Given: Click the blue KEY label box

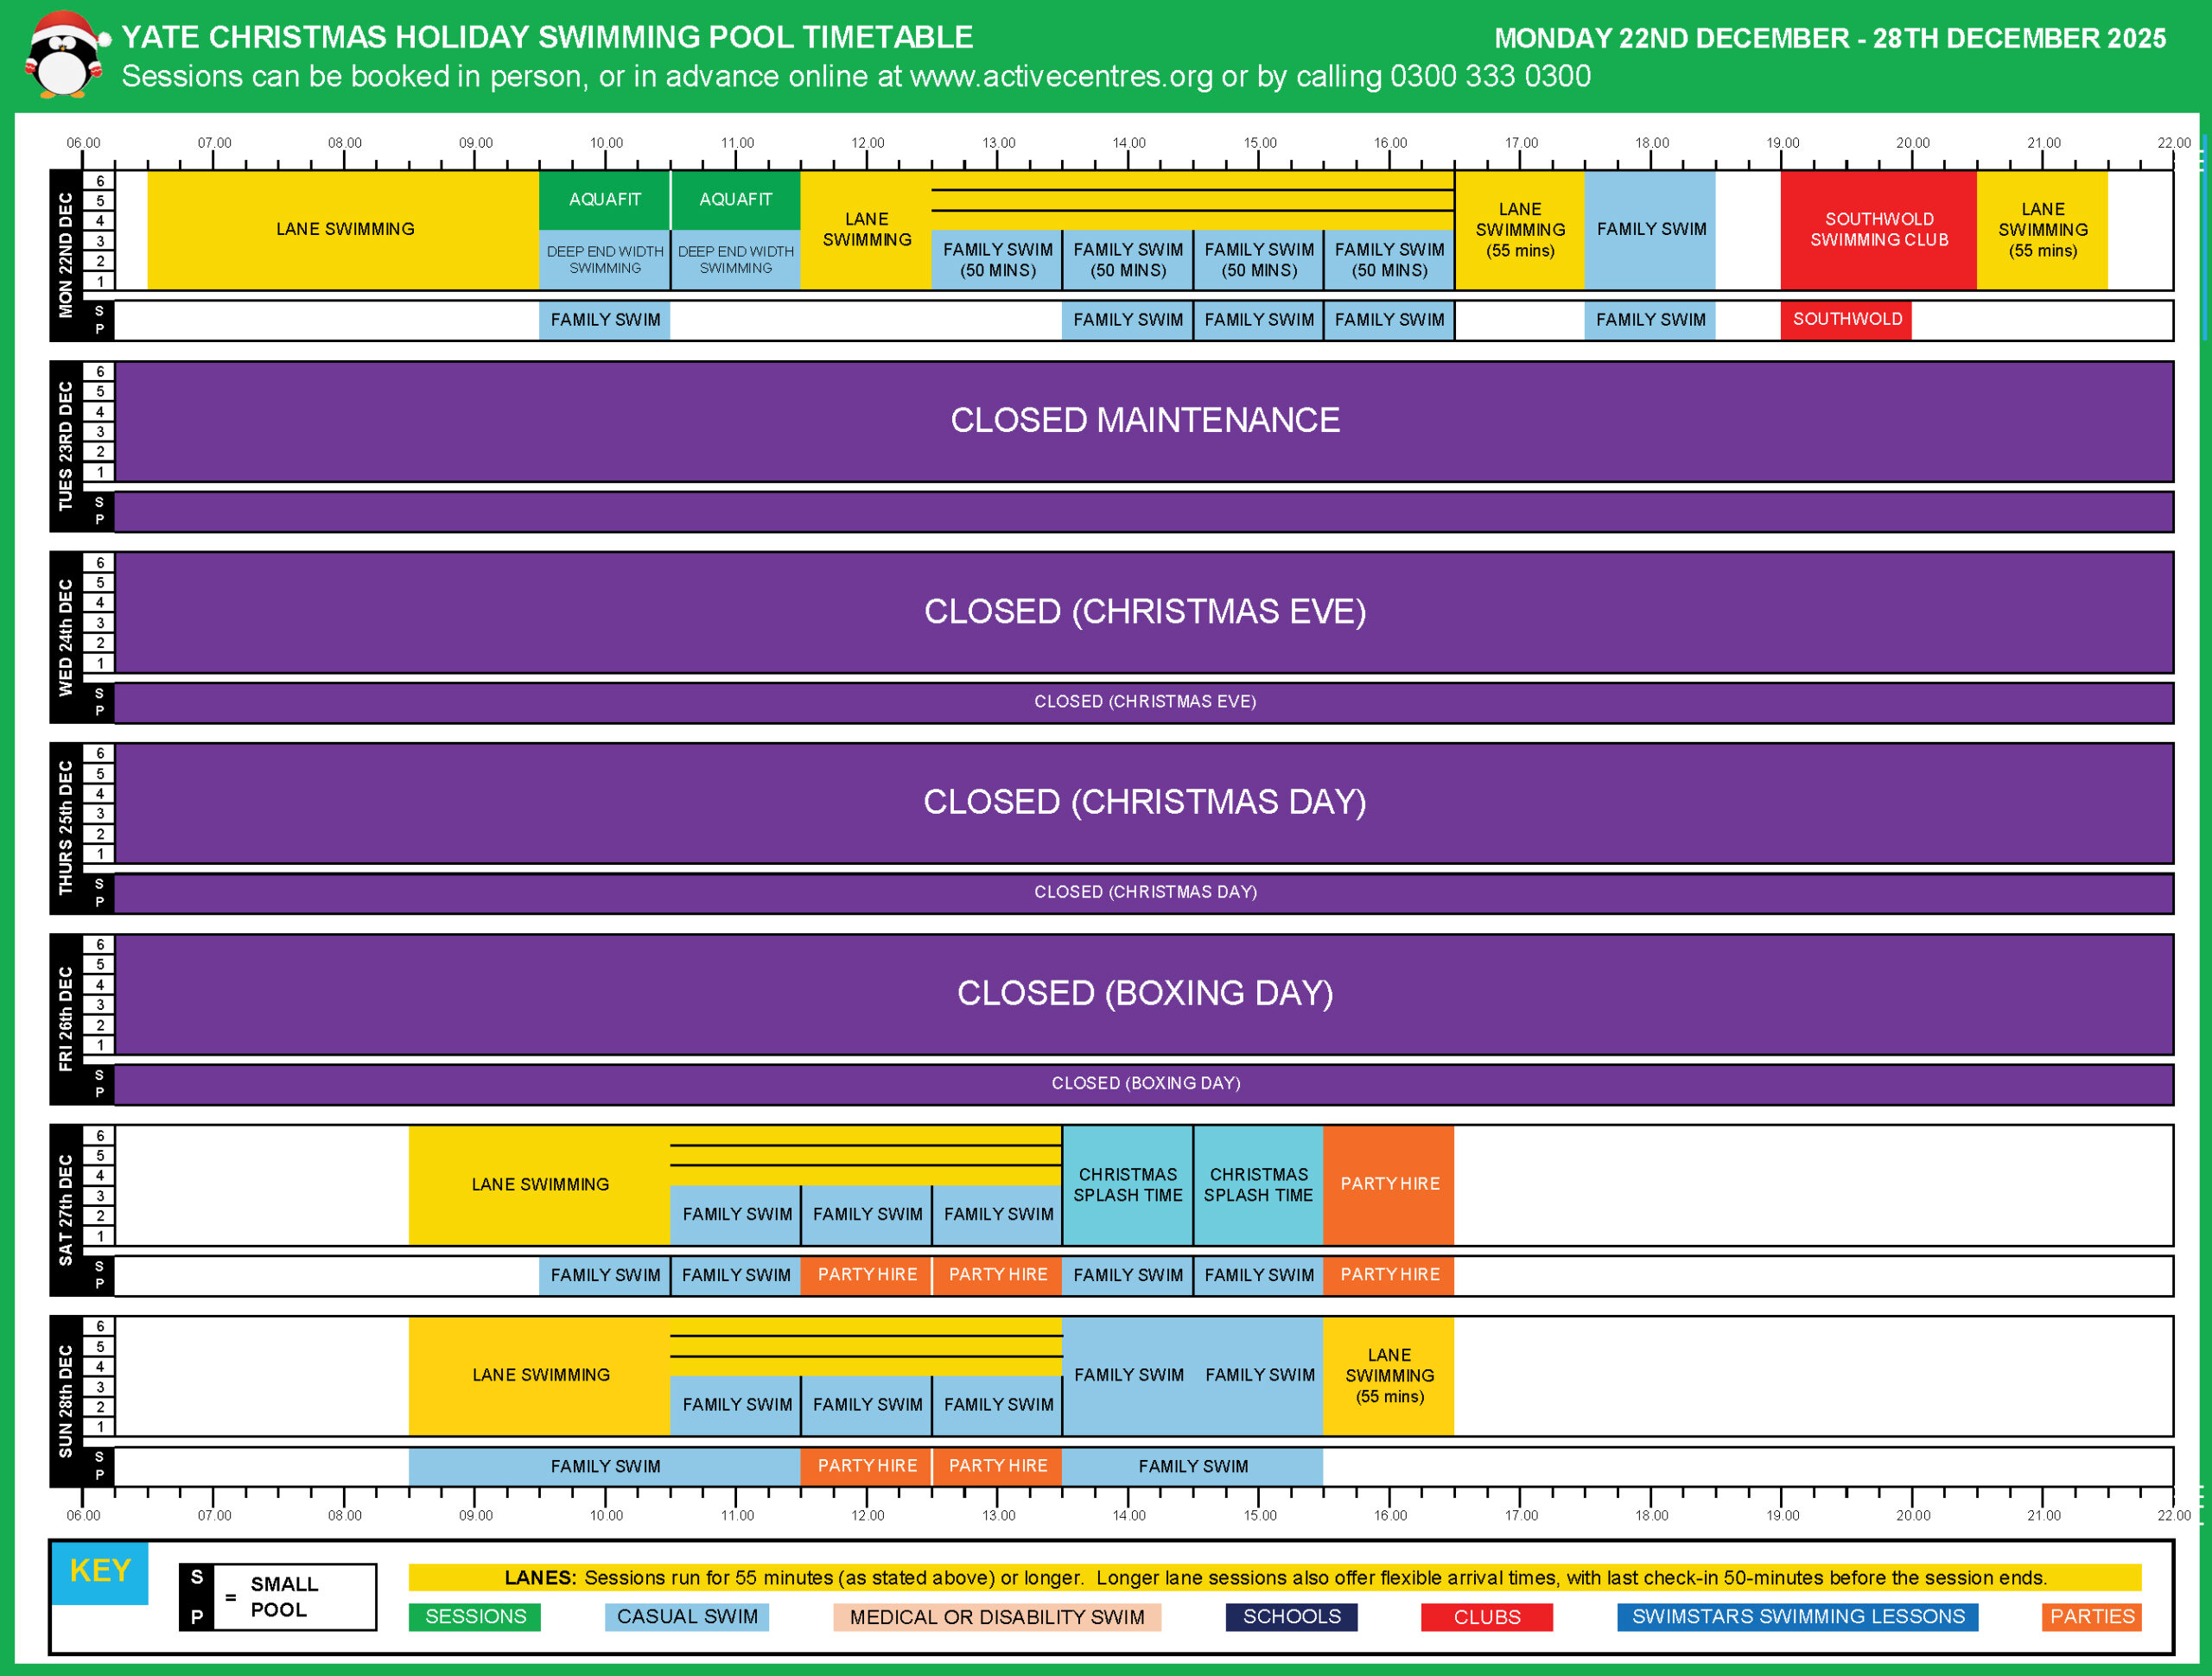Looking at the screenshot, I should pyautogui.click(x=99, y=1572).
